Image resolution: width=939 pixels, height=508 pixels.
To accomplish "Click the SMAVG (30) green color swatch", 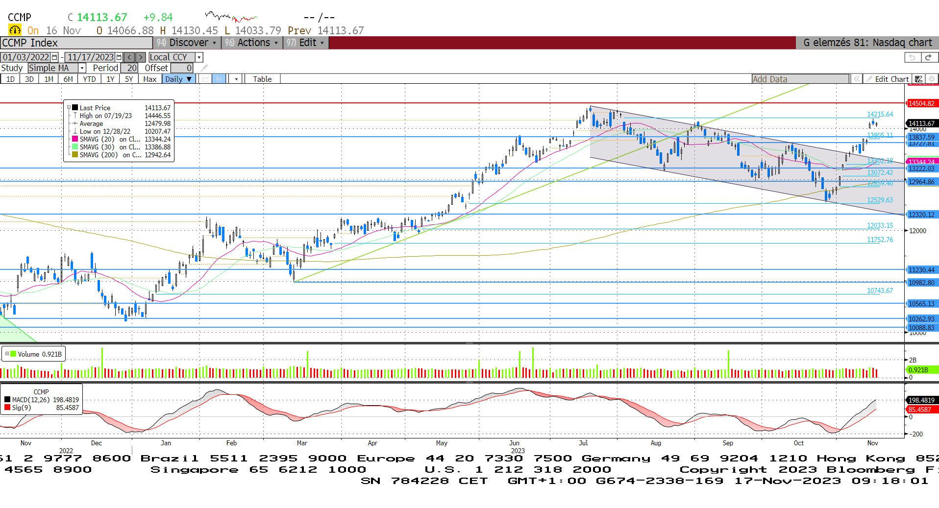I will click(75, 147).
